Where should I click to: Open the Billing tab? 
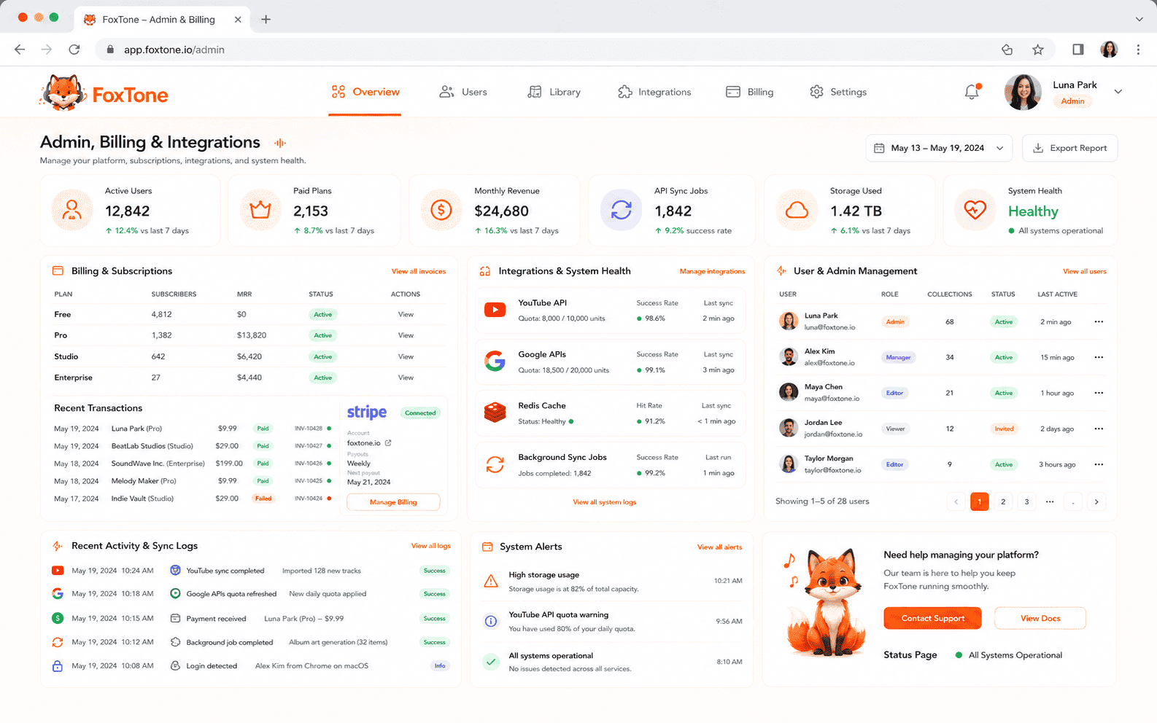coord(749,92)
